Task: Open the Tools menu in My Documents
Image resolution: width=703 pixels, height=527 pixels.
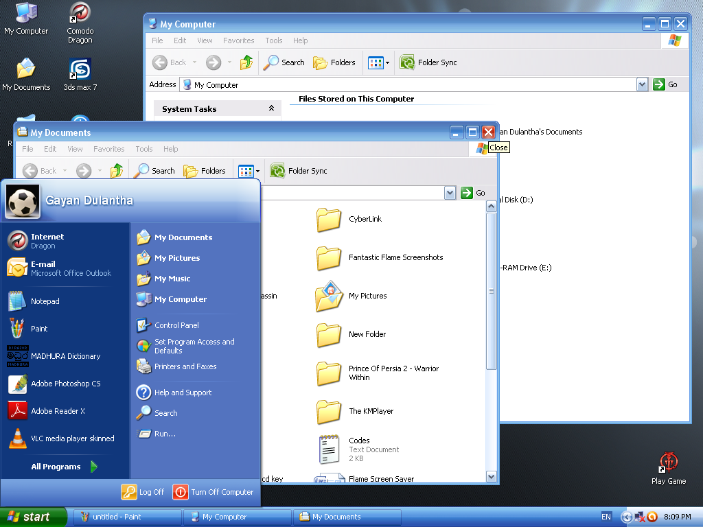Action: pos(143,148)
